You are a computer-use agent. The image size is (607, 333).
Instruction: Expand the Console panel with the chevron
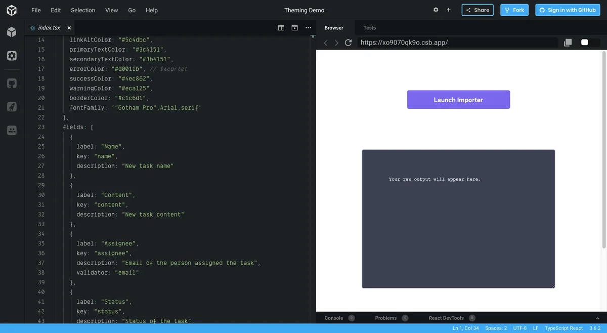[597, 318]
